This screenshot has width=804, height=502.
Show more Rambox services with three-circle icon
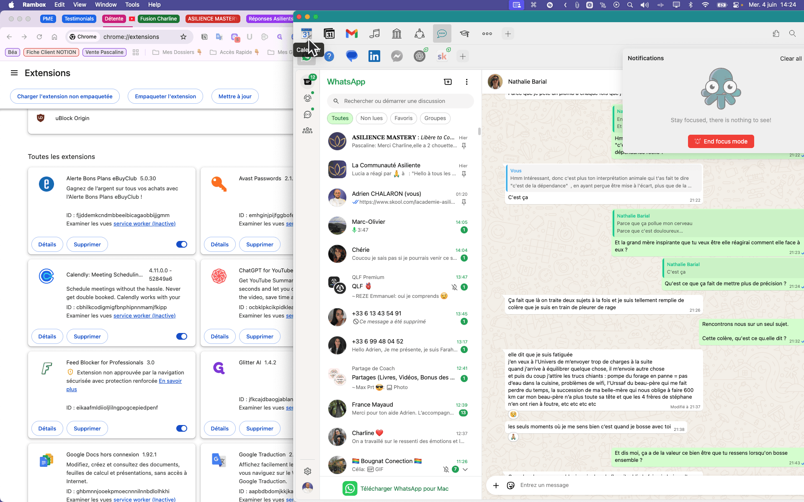(x=487, y=34)
